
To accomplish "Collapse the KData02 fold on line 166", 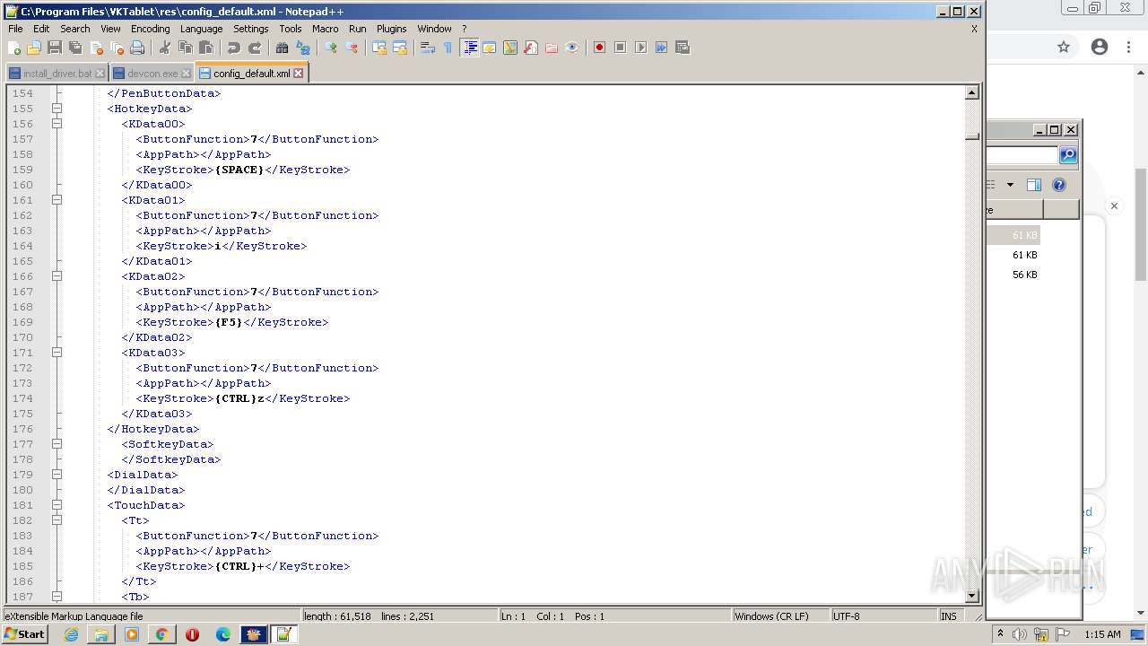I will coord(57,276).
